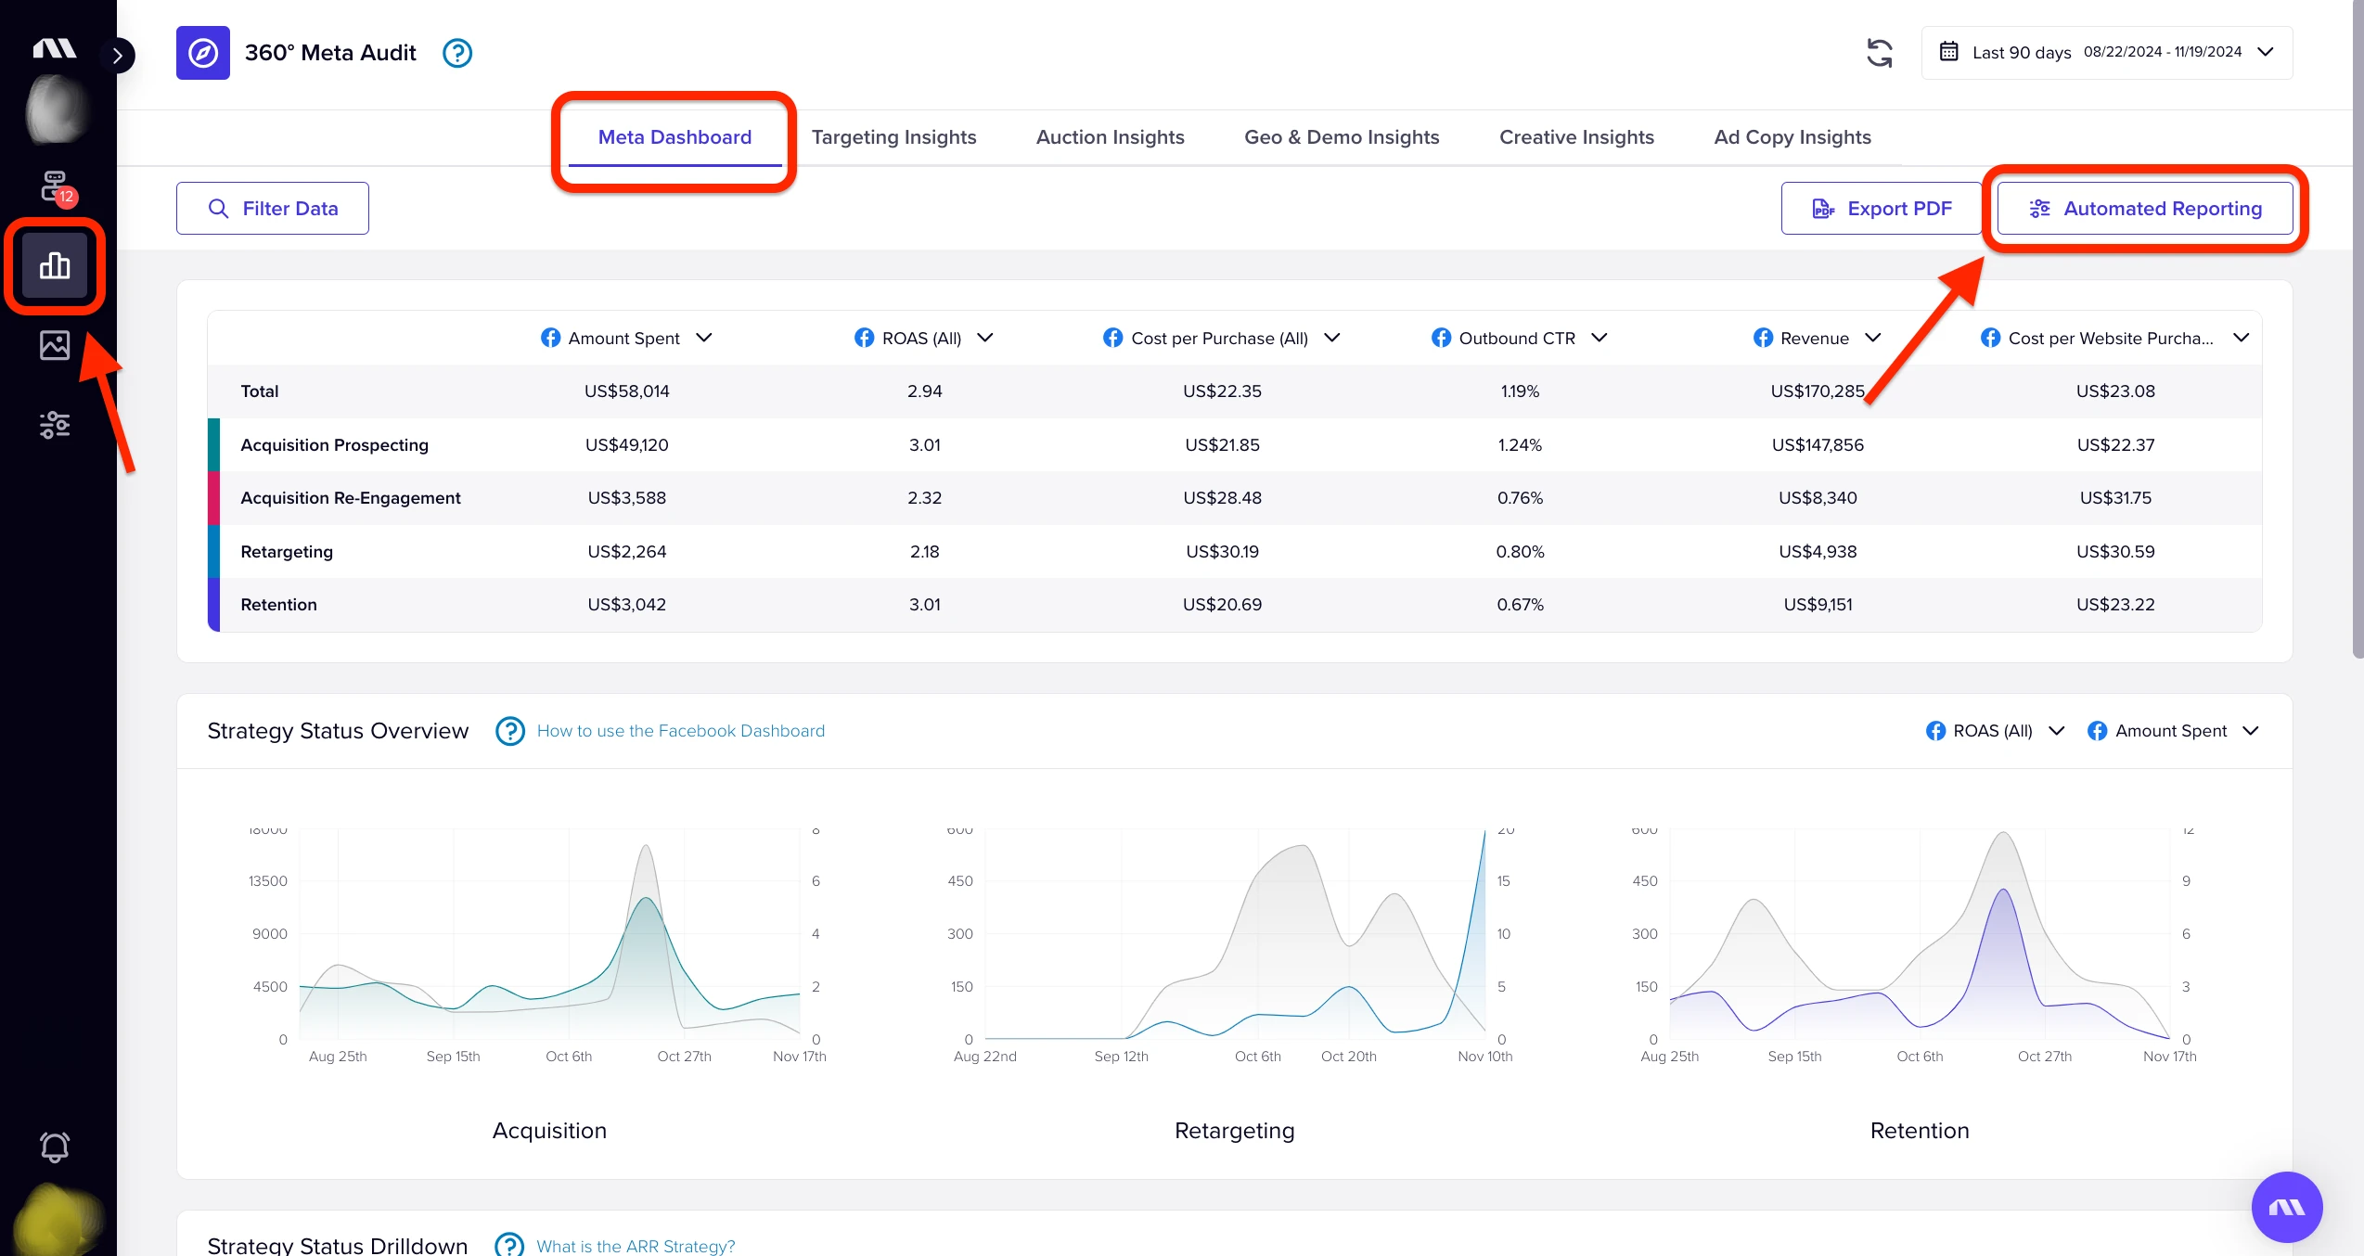Select the Retention table row
The image size is (2364, 1256).
tap(1235, 605)
